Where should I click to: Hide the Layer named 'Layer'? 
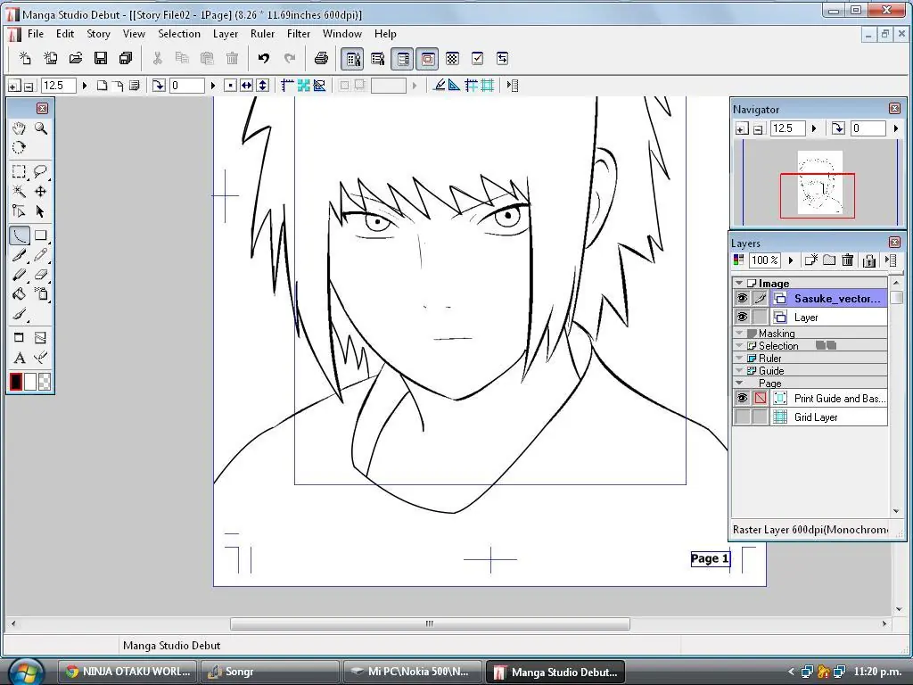click(742, 317)
